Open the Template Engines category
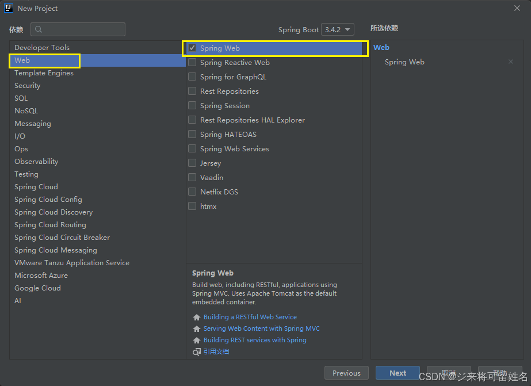This screenshot has height=386, width=531. pyautogui.click(x=98, y=73)
